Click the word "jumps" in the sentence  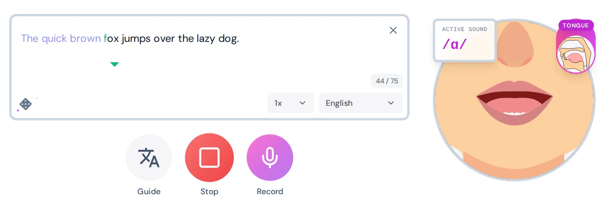136,39
